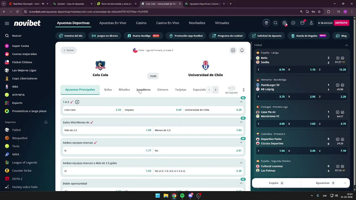Switch to the Goles tab
The image size is (356, 200).
coord(108,90)
